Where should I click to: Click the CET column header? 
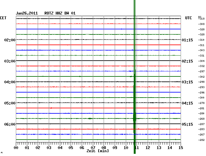click(x=3, y=18)
